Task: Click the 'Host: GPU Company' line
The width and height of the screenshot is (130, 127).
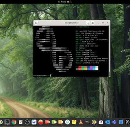Action: pyautogui.click(x=89, y=33)
